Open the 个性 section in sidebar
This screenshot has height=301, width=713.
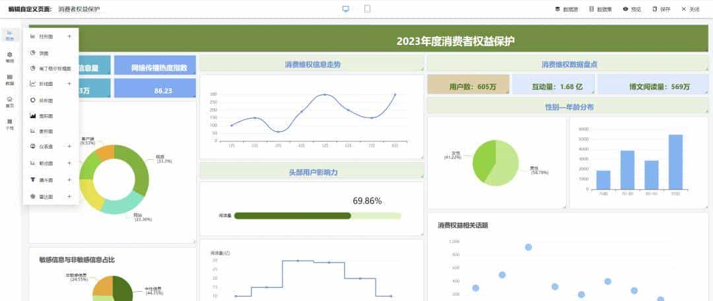9,125
